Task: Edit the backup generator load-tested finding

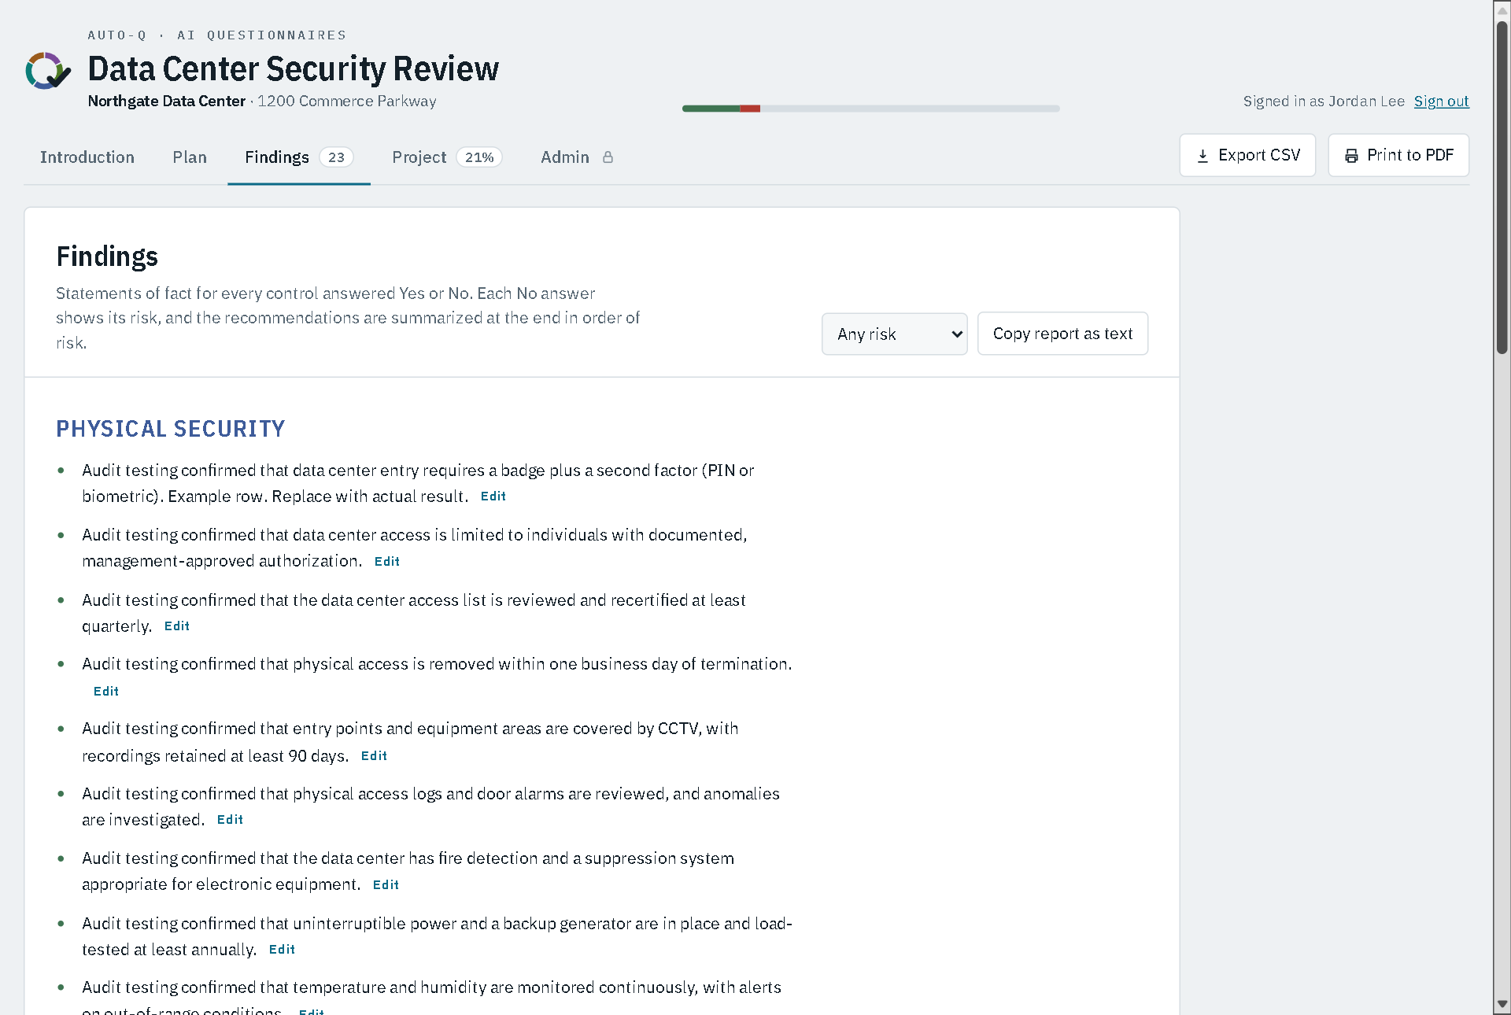Action: (282, 950)
